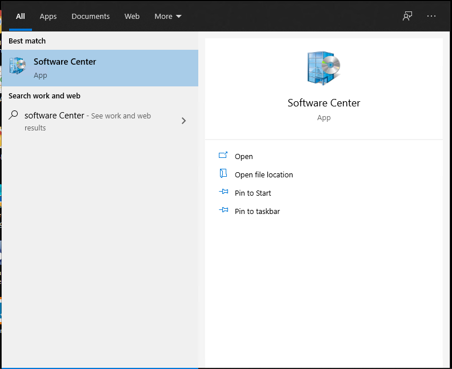Switch to the All tab

[x=20, y=17]
